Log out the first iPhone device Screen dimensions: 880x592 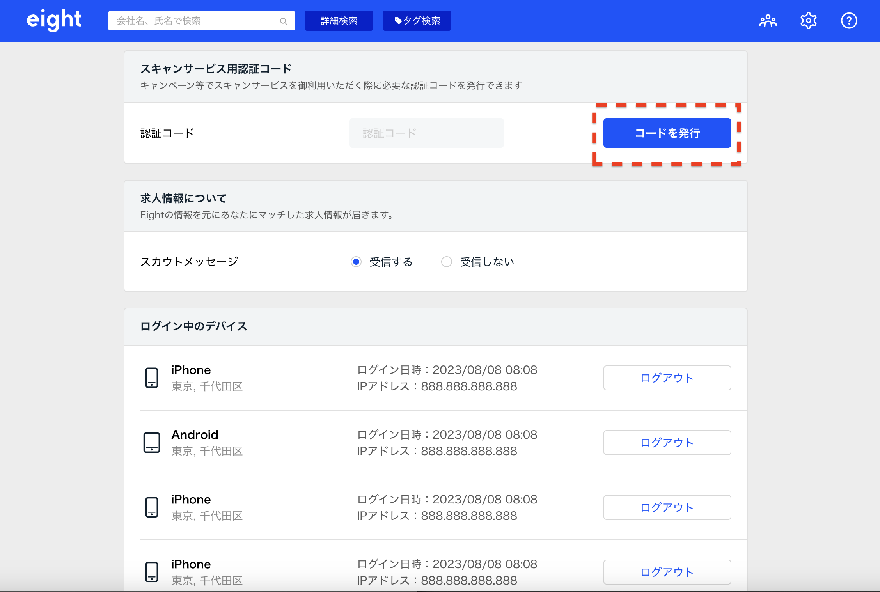(667, 378)
